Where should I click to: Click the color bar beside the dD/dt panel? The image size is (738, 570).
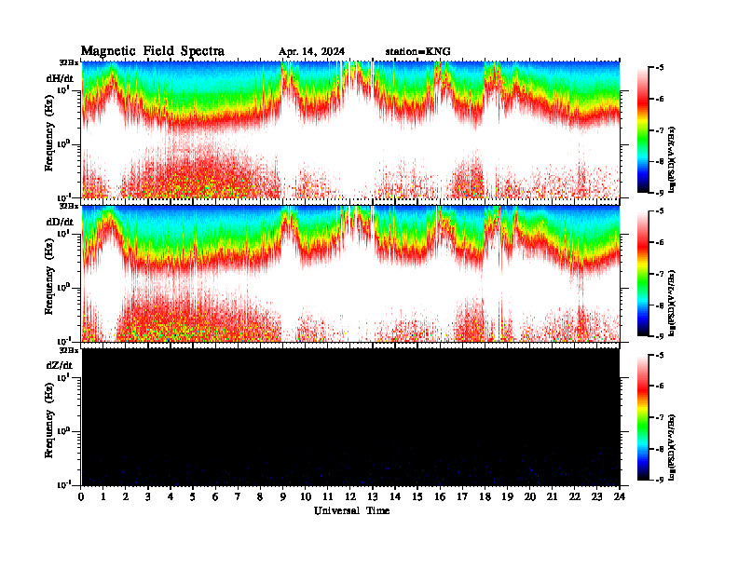point(643,274)
